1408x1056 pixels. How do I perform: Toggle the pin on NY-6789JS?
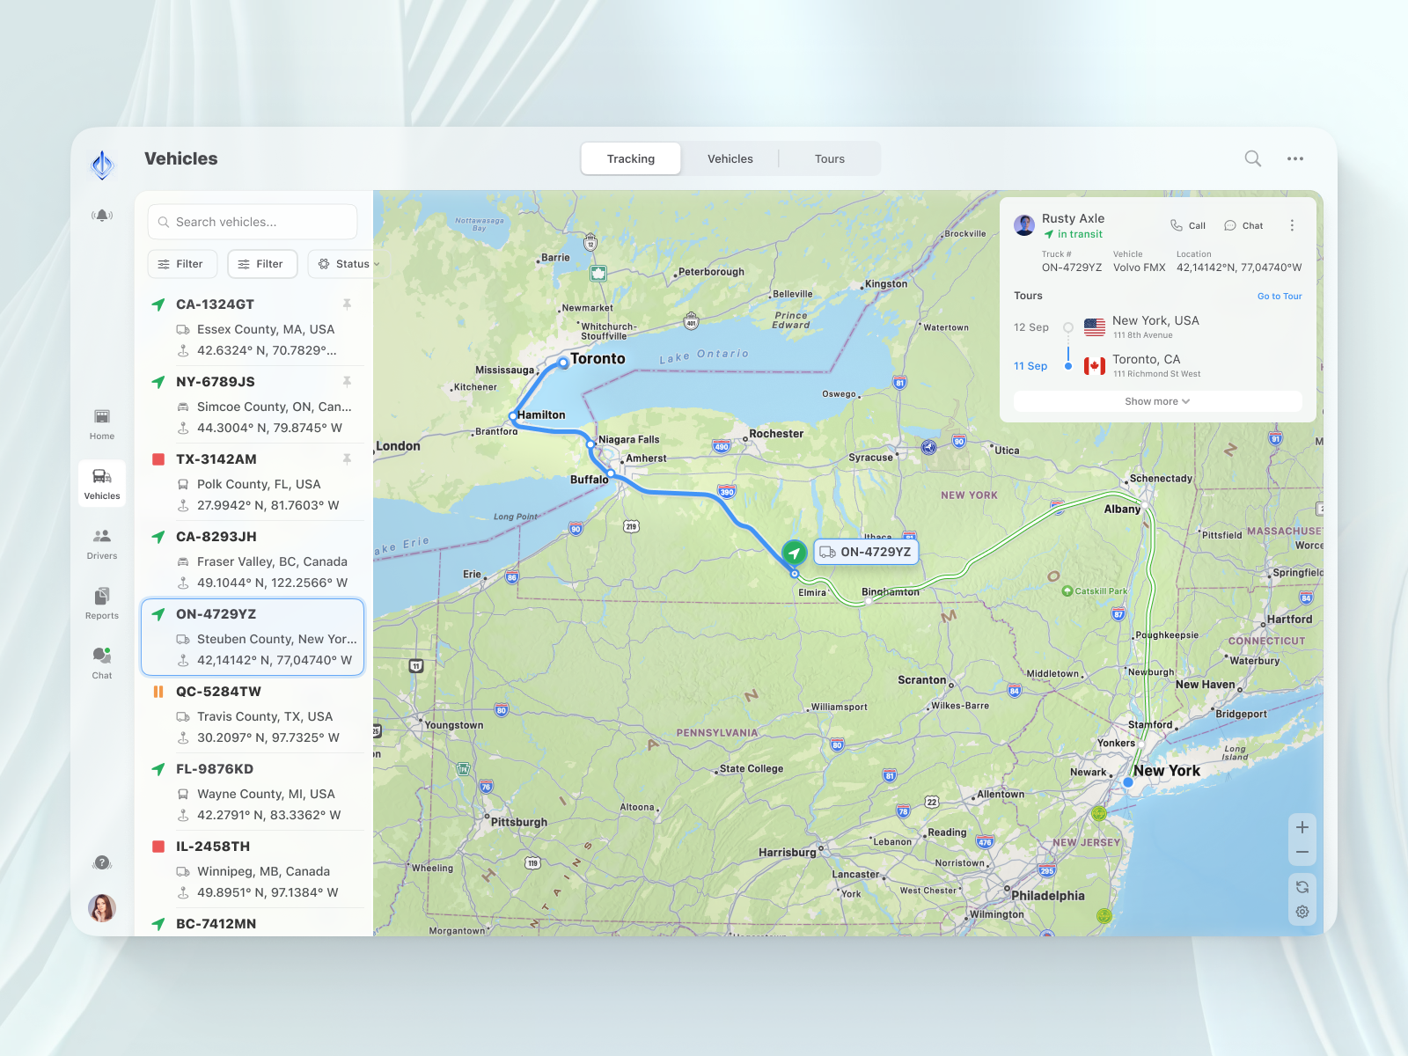point(348,381)
